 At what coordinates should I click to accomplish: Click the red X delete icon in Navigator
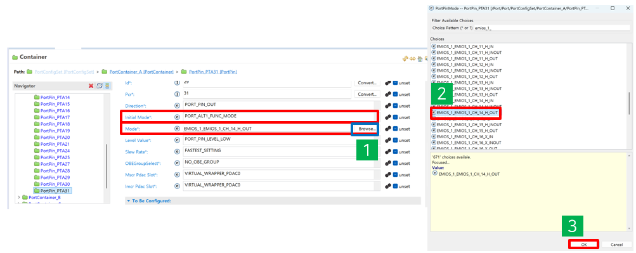91,86
